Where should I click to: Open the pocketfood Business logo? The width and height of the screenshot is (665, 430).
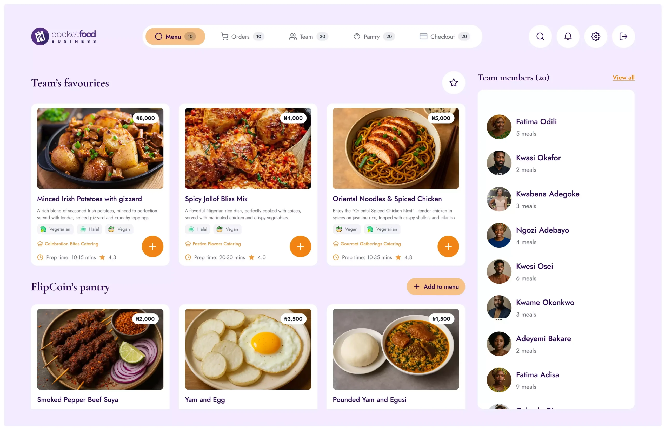63,36
